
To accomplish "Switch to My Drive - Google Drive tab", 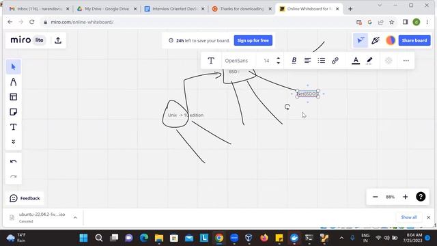I will [x=107, y=9].
